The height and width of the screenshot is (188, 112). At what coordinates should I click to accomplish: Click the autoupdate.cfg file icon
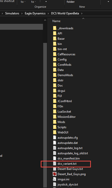[x=54, y=138]
